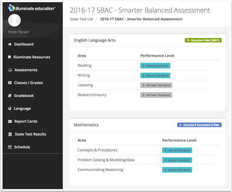Open Classes / Grades menu item
Viewport: 232px width, 192px height.
(x=28, y=83)
